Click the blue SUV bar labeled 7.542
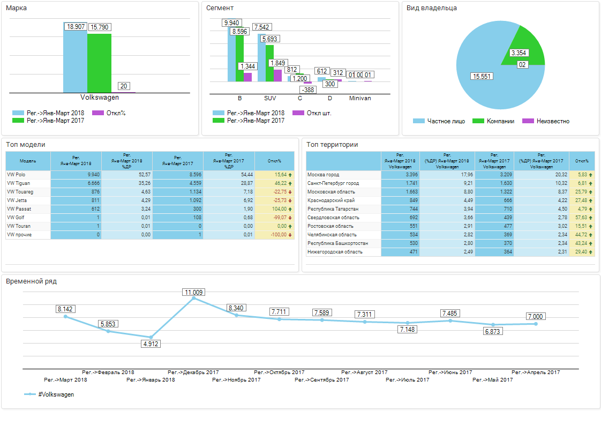Image resolution: width=601 pixels, height=425 pixels. pyautogui.click(x=261, y=58)
